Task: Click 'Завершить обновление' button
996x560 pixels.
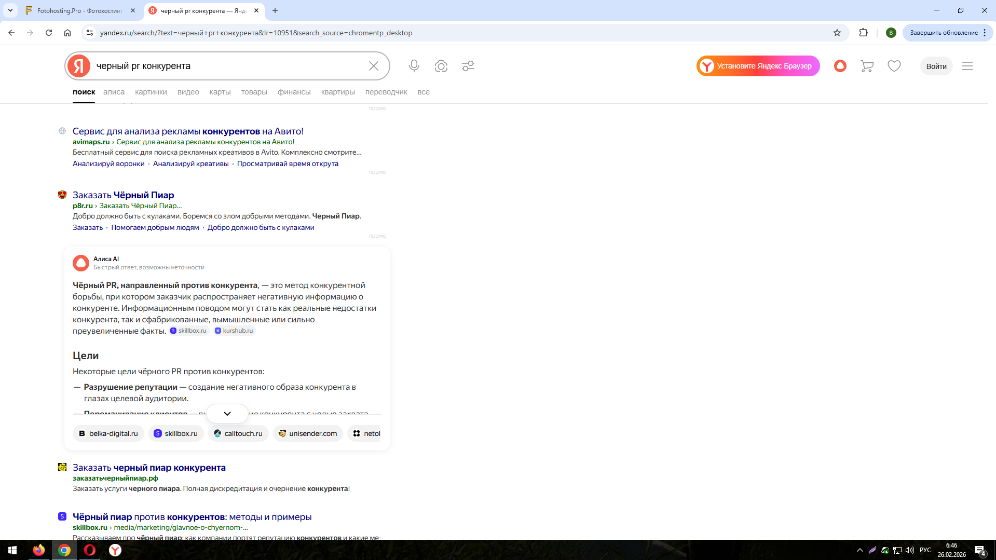Action: (944, 33)
